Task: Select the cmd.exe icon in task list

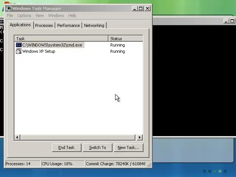Action: click(x=19, y=45)
